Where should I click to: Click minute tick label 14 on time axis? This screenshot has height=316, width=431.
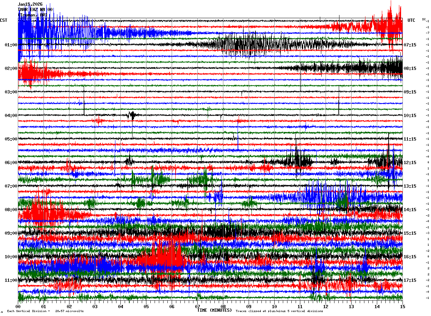[377, 306]
